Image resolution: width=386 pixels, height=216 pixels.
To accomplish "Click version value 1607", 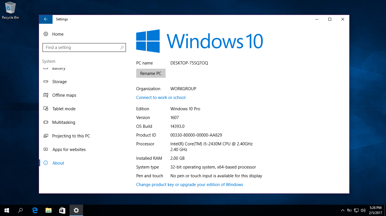I will coord(175,118).
